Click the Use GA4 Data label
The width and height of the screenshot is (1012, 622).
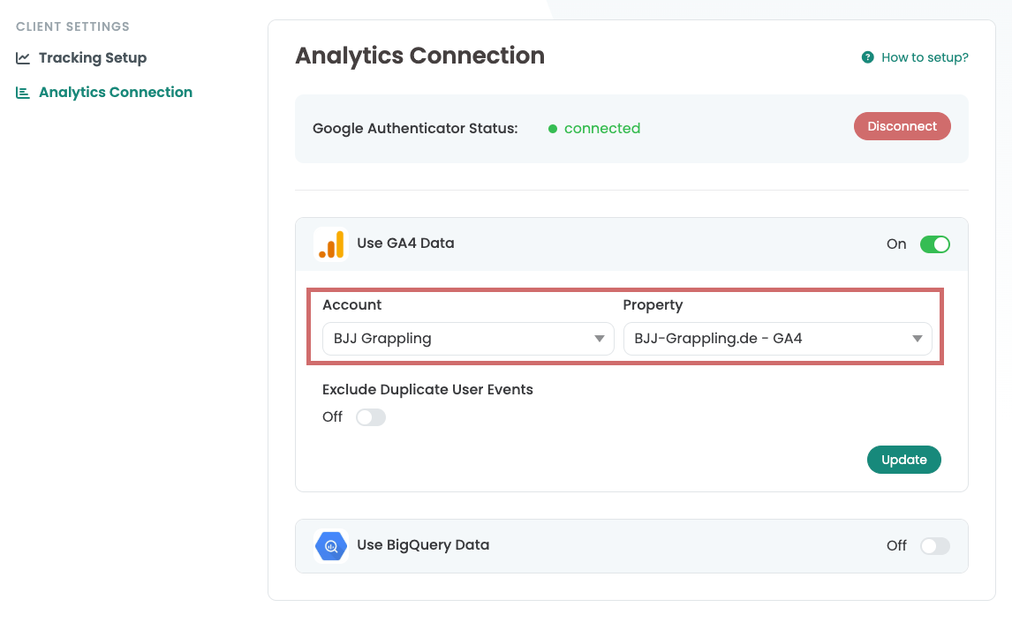[x=405, y=244]
